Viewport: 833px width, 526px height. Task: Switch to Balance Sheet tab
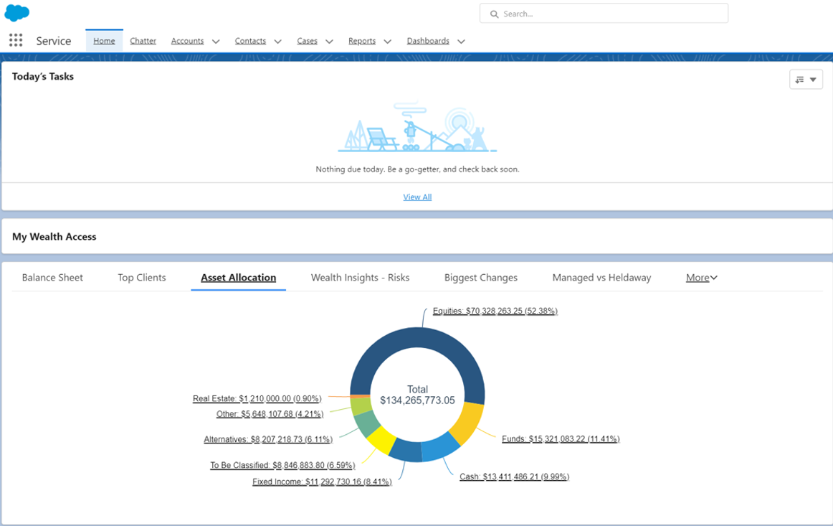tap(52, 278)
